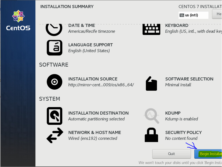Click the us (intl) keyboard layout indicator
222x167 pixels.
pyautogui.click(x=193, y=15)
